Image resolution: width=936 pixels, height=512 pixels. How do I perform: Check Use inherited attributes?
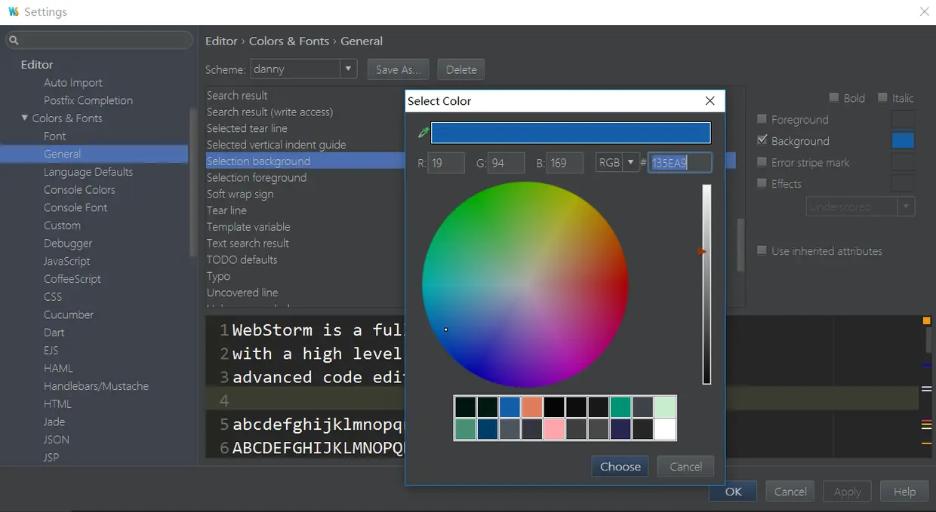pyautogui.click(x=762, y=250)
